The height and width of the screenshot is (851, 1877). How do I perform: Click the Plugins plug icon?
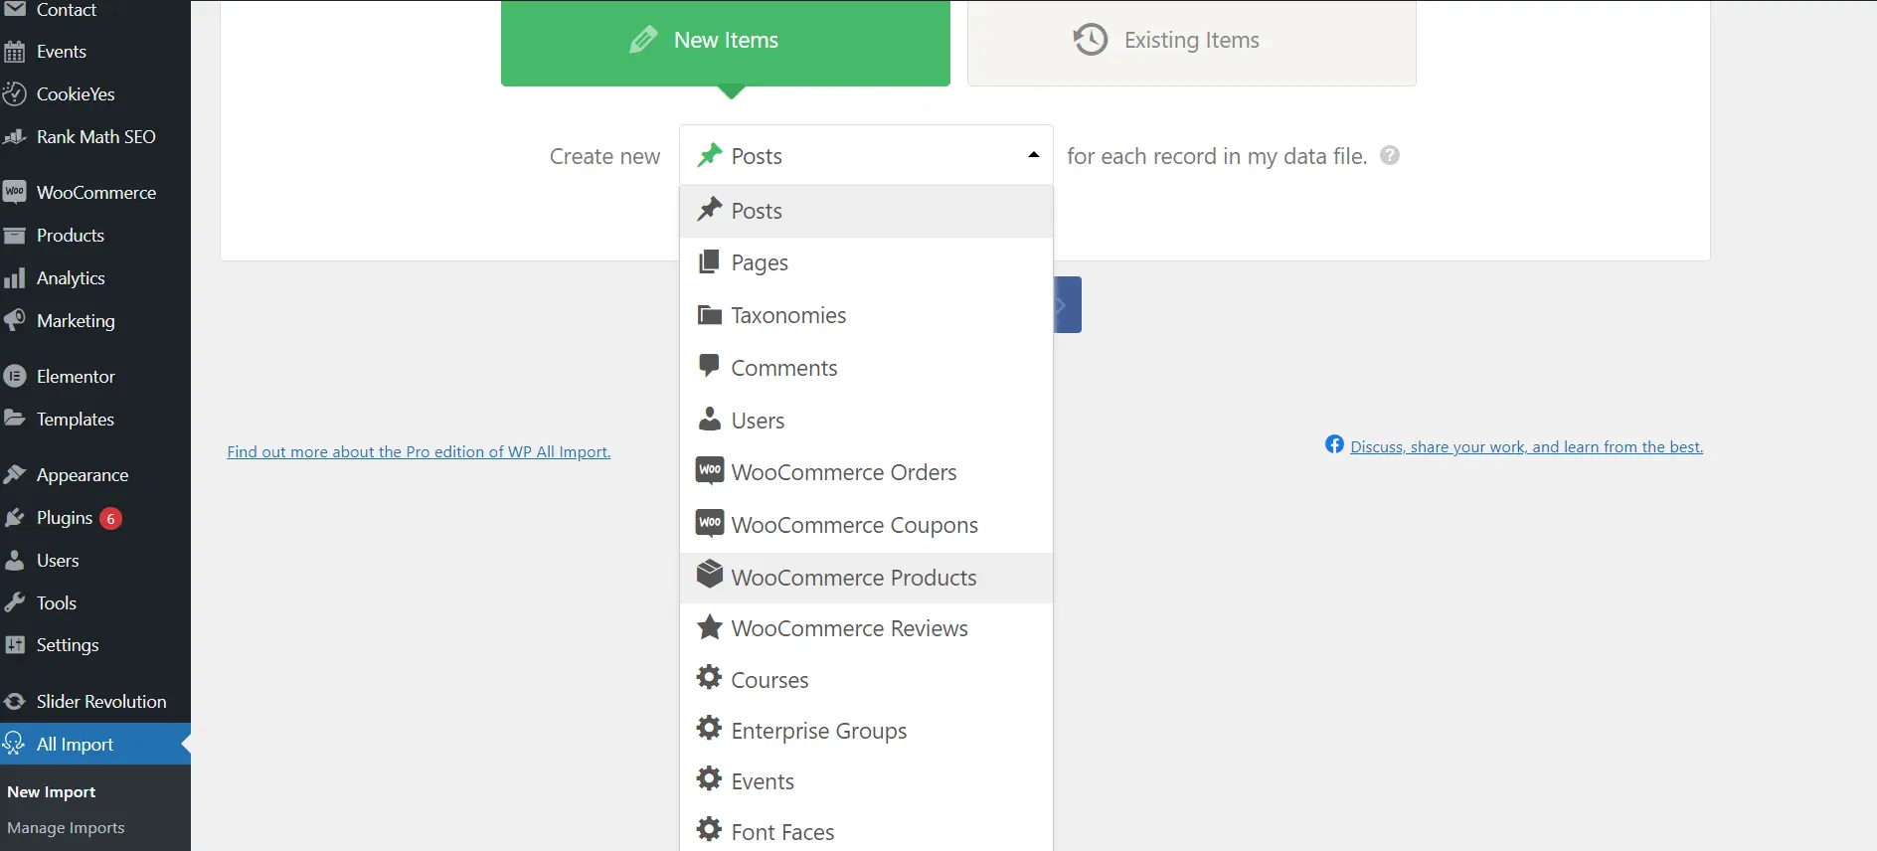pyautogui.click(x=14, y=518)
